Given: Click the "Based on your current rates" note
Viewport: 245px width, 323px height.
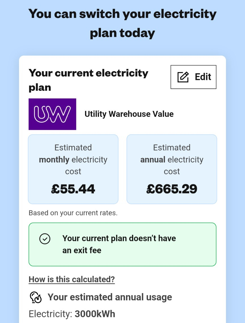Looking at the screenshot, I should point(73,213).
